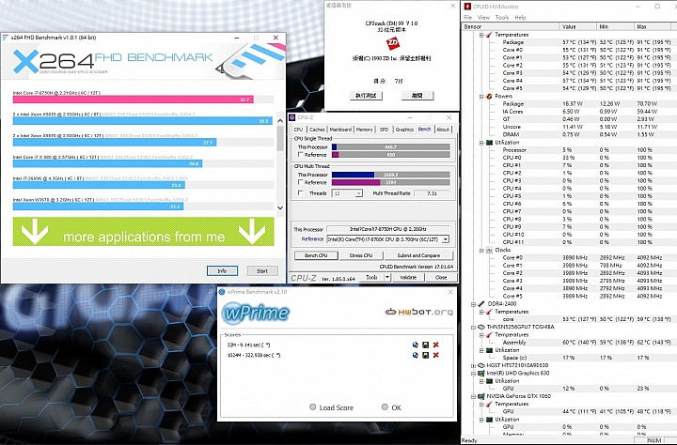Click the hwbot.org logo in wPrime
The height and width of the screenshot is (445, 677).
click(x=419, y=312)
